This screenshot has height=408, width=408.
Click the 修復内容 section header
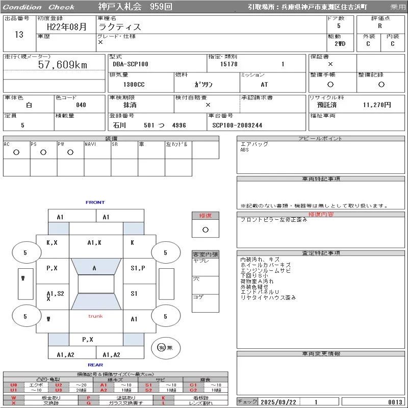pyautogui.click(x=321, y=215)
